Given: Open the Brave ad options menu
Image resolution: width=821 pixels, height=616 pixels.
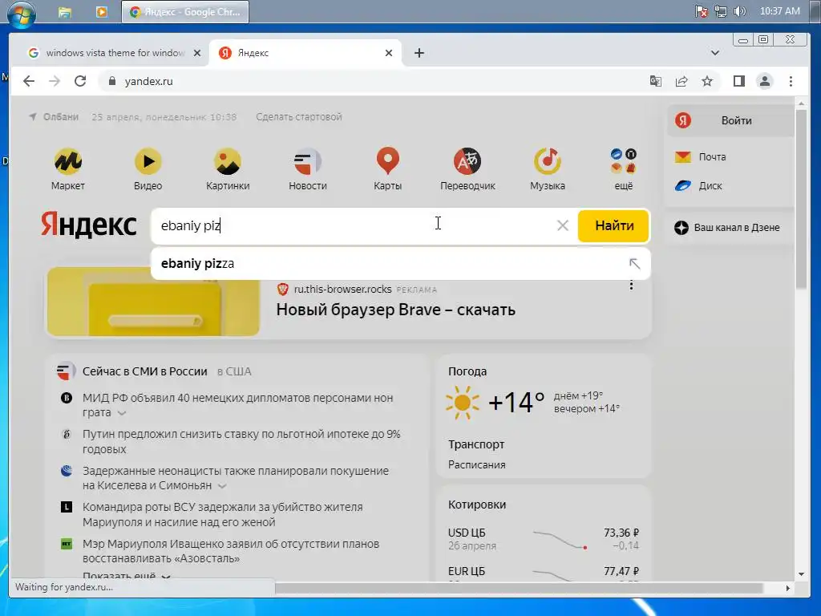Looking at the screenshot, I should click(x=632, y=286).
